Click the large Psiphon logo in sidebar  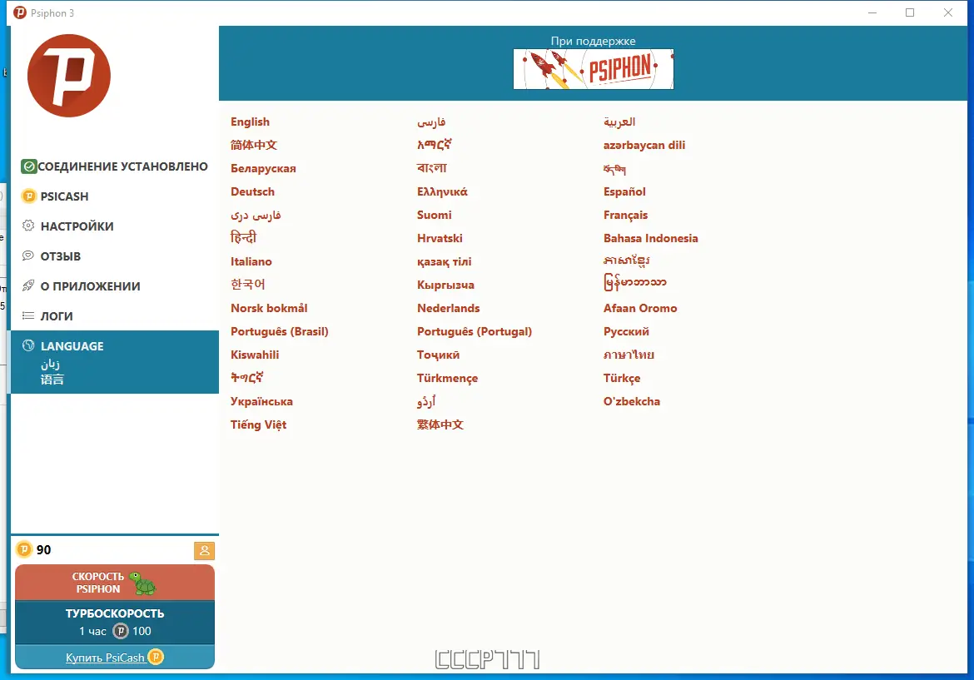click(69, 76)
